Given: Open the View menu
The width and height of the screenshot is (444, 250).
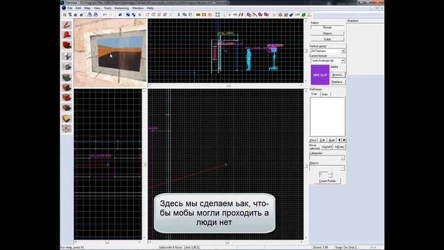Looking at the screenshot, I should click(97, 8).
